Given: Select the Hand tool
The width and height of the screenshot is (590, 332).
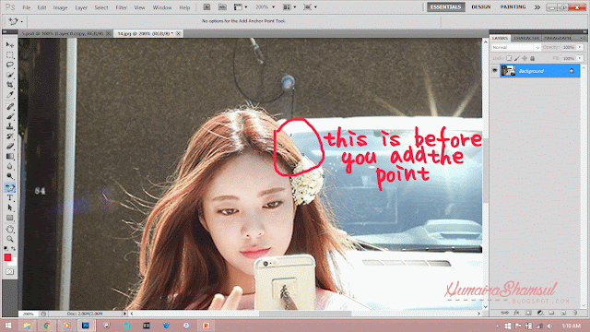Looking at the screenshot, I should 10,229.
